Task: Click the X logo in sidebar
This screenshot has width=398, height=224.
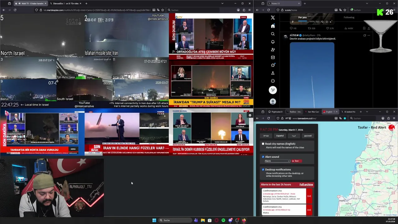Action: coord(273,18)
